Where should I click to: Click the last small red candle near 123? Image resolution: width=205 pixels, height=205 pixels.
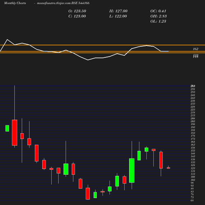pos(169,168)
